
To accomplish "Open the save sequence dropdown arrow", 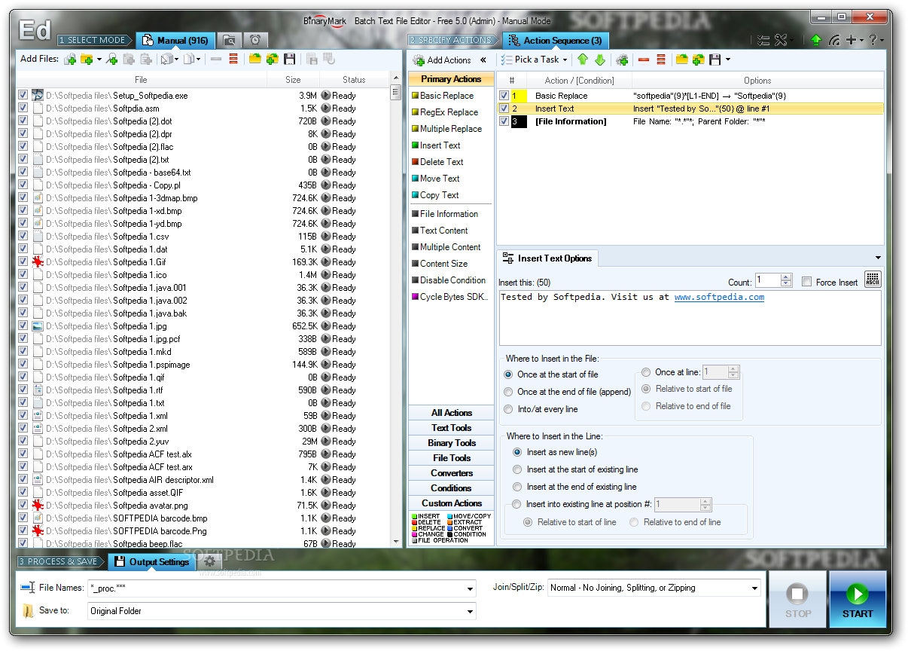I will coord(727,60).
